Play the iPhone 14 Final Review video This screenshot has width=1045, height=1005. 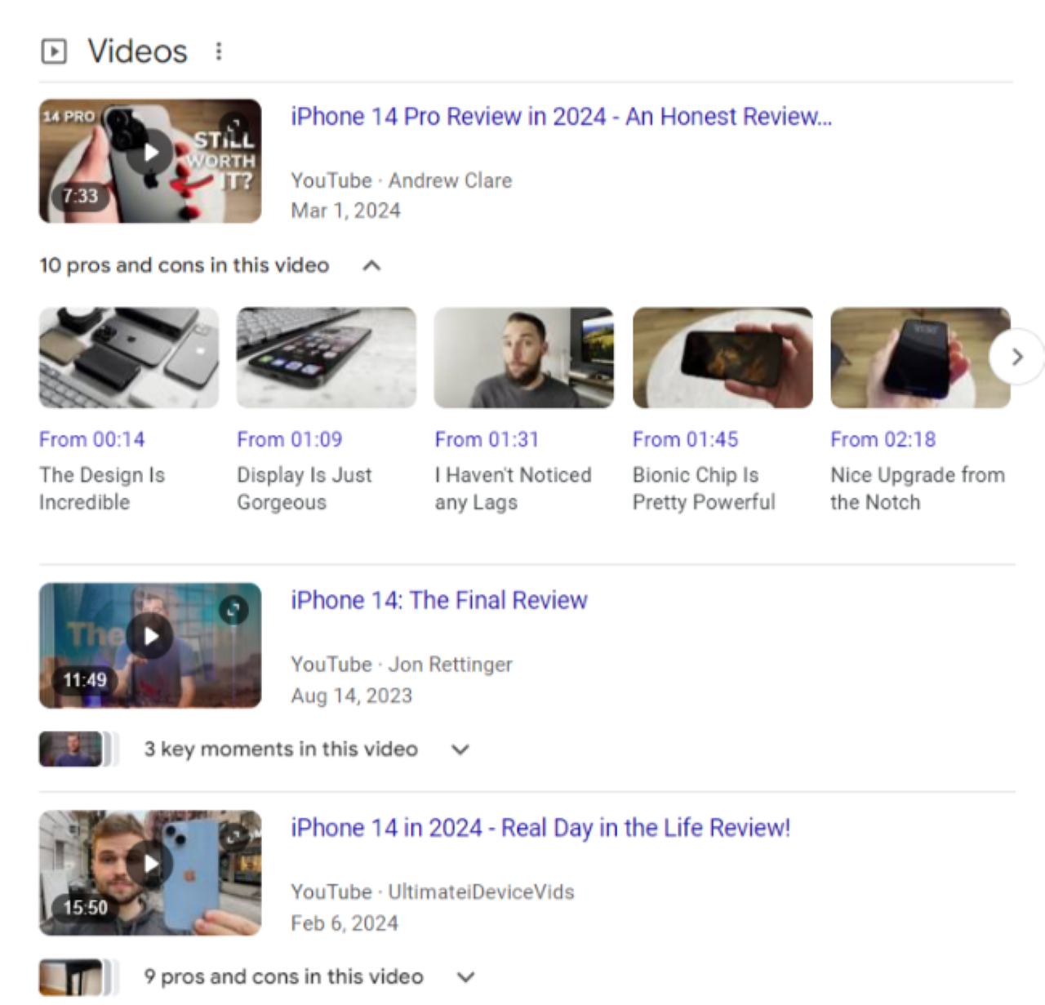pos(150,645)
